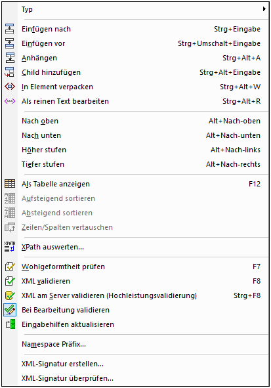The width and height of the screenshot is (271, 388).
Task: Click the Einfügen vor icon
Action: click(10, 43)
